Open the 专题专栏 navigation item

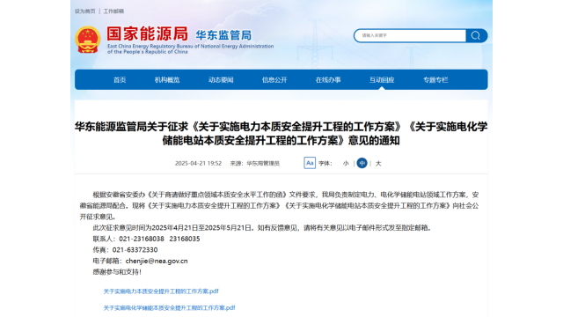click(x=435, y=80)
